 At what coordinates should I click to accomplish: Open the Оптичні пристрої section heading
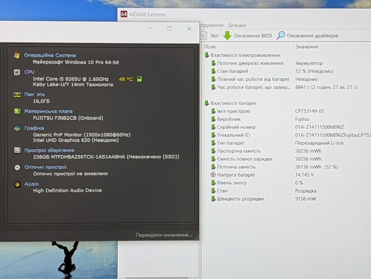(45, 167)
